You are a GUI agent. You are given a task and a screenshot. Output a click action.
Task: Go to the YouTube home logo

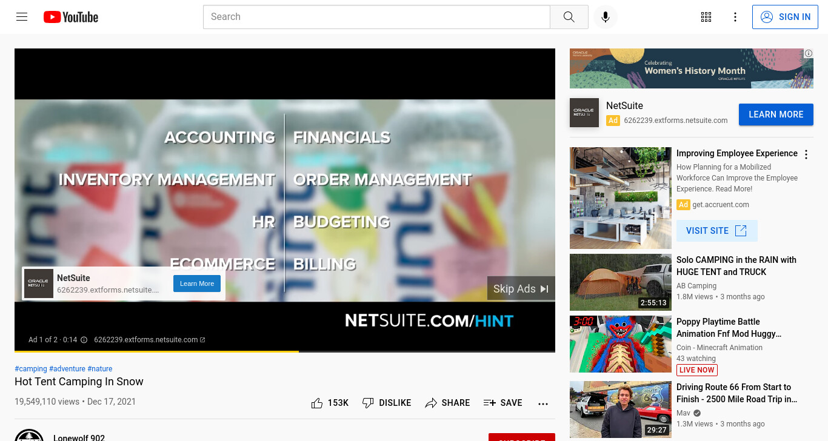pos(71,17)
